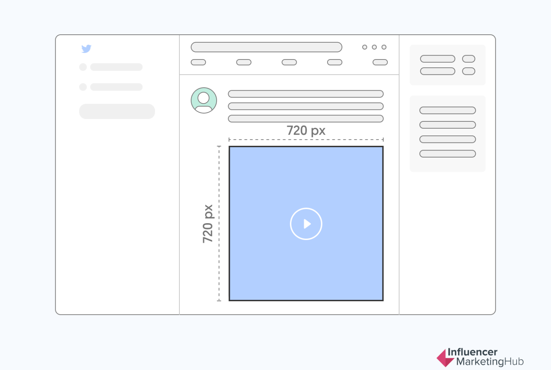Click the fourth navigation pill in the top row
This screenshot has height=370, width=551.
334,62
